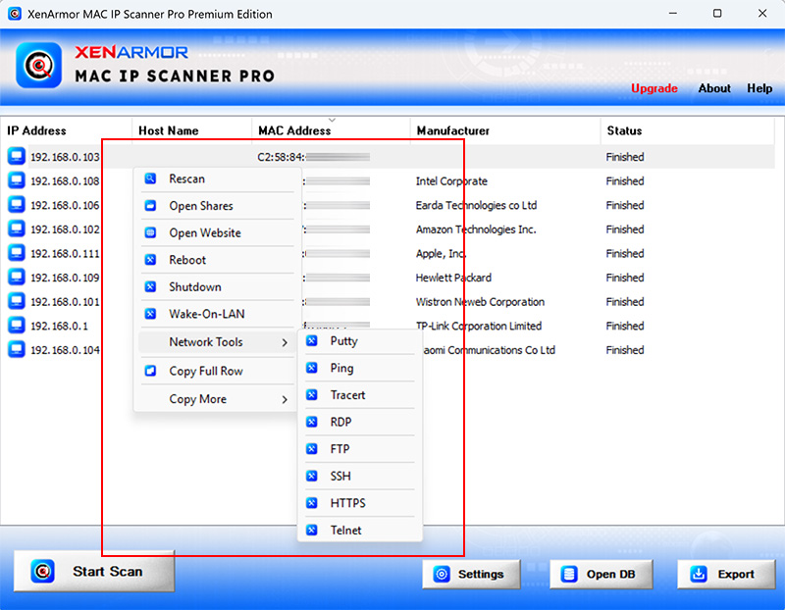Open FTP from Network Tools submenu
Image resolution: width=785 pixels, height=610 pixels.
pos(360,449)
